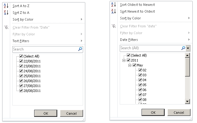
Task: Click the magnifier icon in left Search box
Action: (x=80, y=49)
